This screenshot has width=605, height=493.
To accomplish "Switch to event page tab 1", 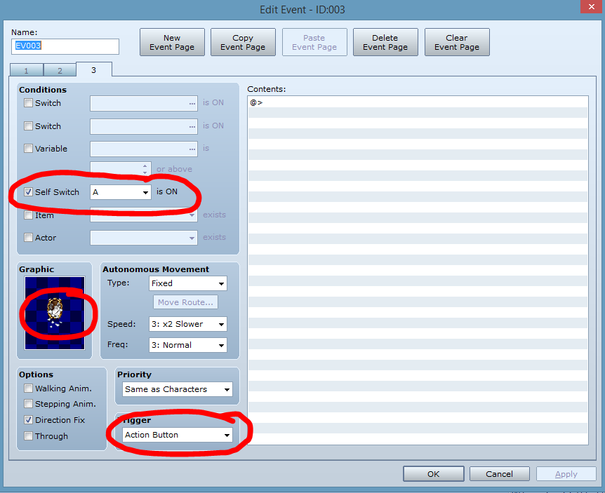I will 27,70.
